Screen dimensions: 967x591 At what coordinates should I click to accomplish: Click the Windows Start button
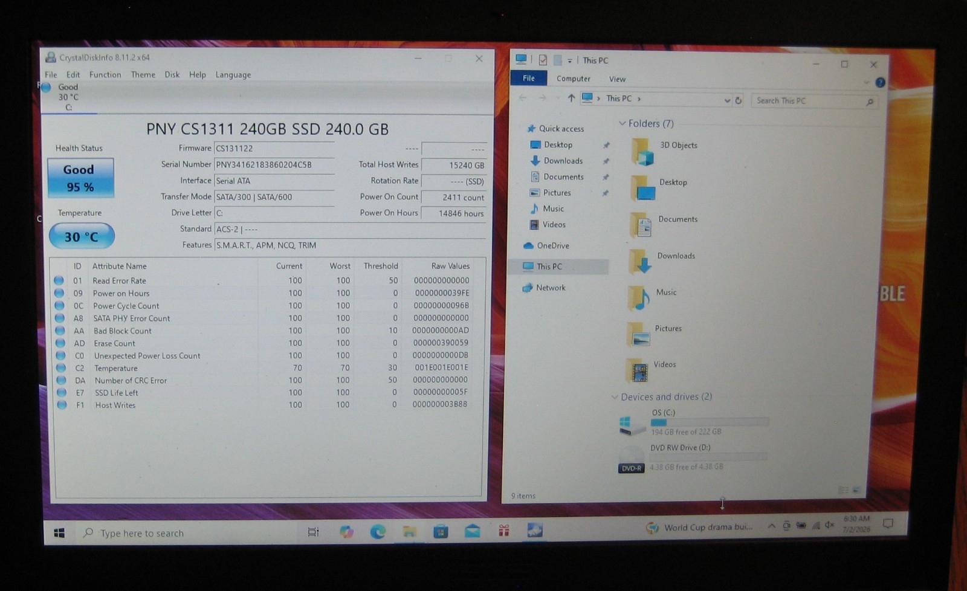[x=59, y=533]
